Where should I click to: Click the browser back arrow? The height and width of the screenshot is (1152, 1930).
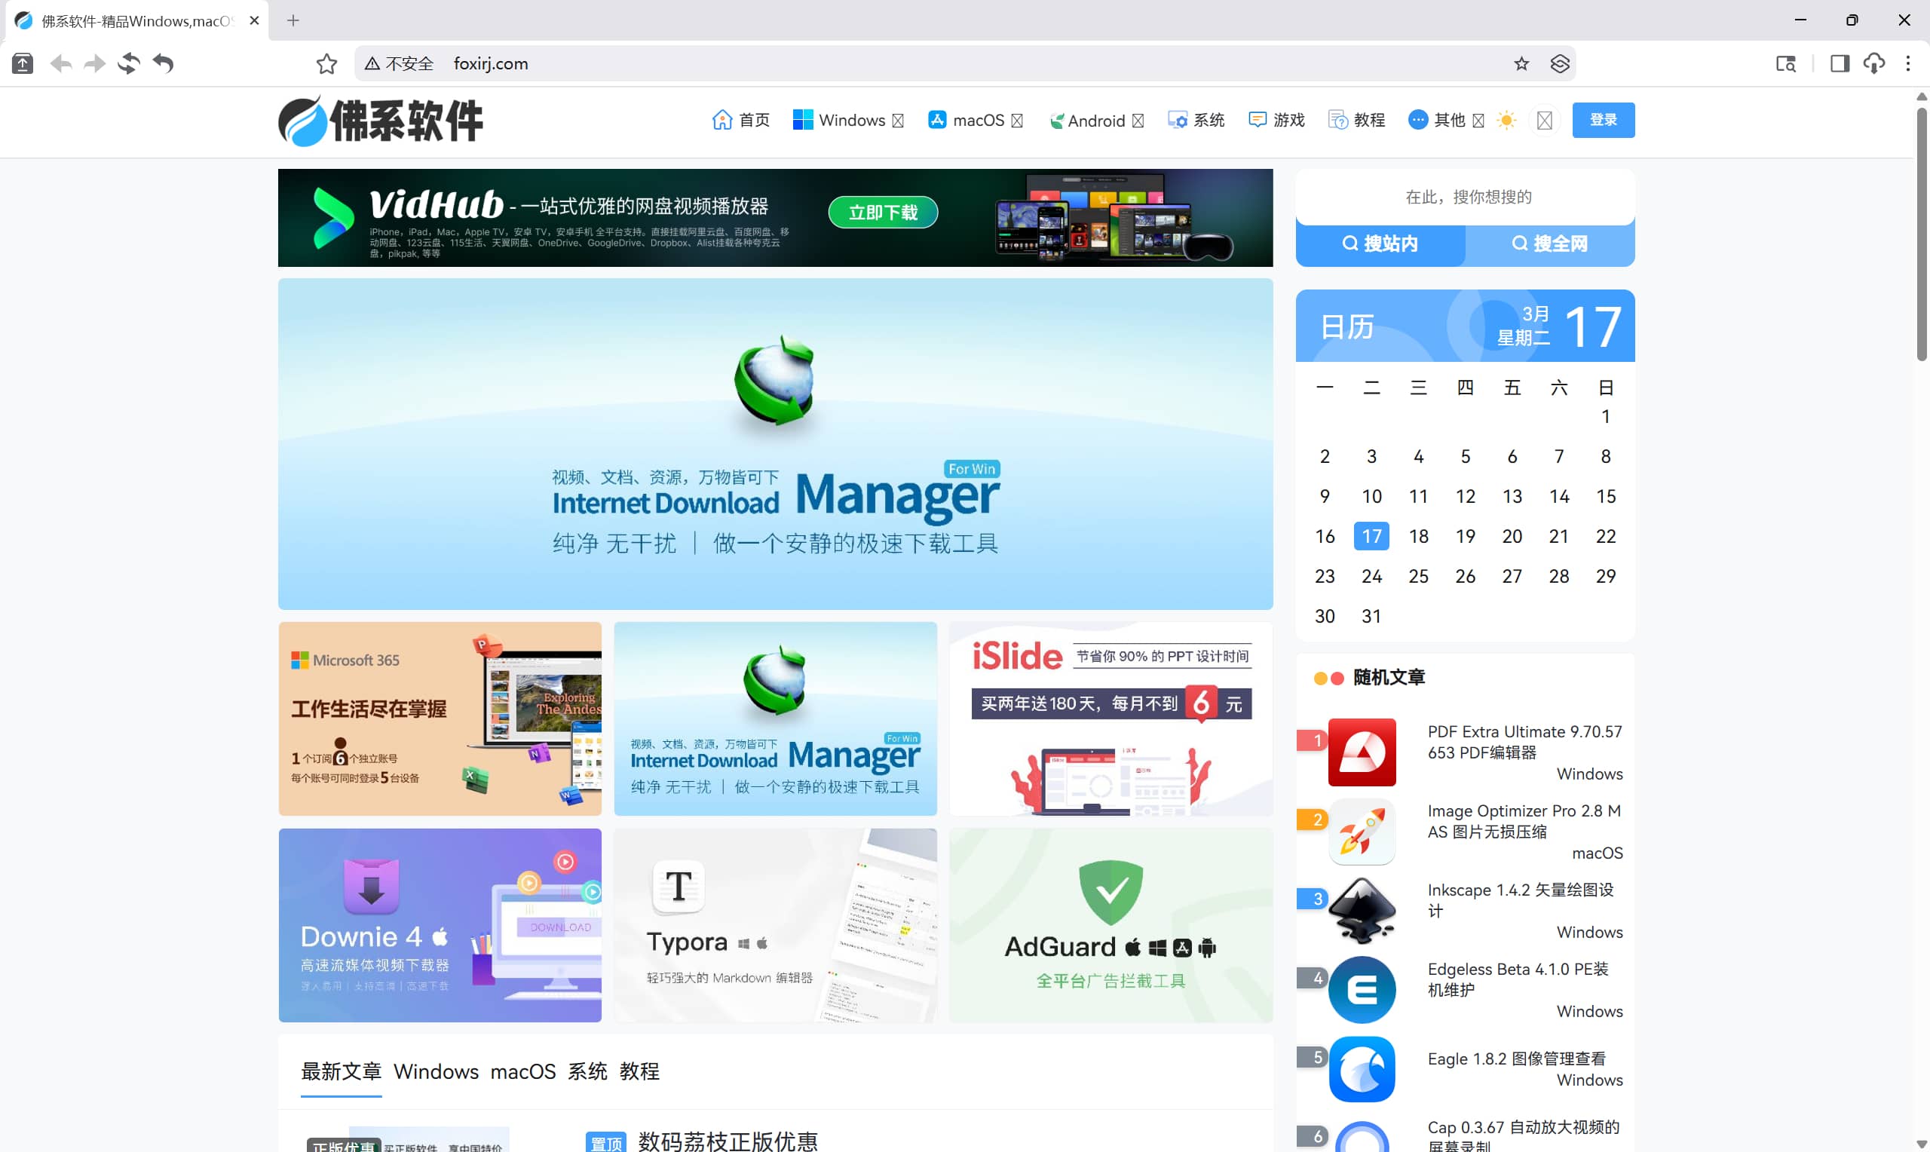(x=60, y=63)
